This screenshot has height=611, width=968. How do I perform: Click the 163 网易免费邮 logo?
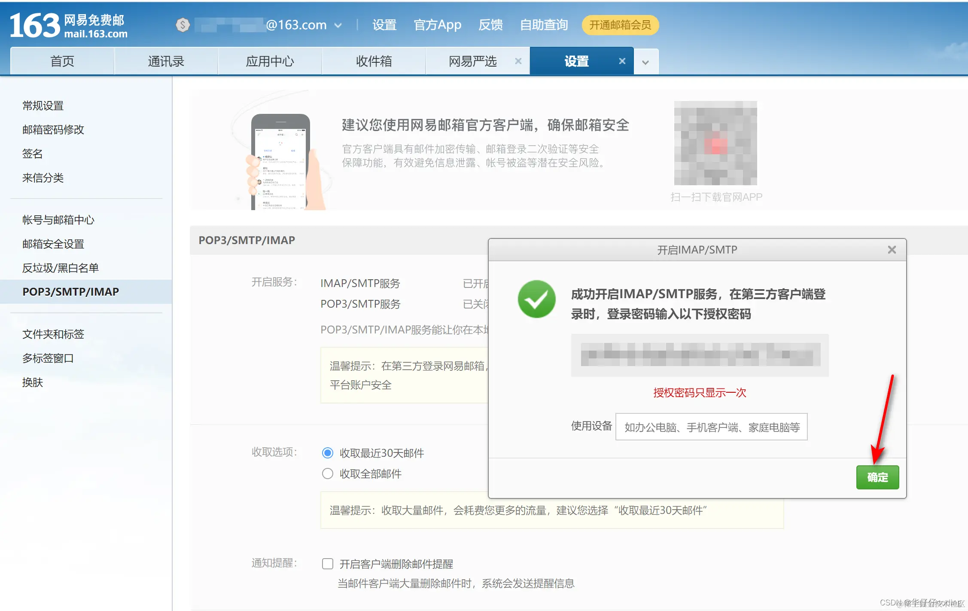pyautogui.click(x=69, y=25)
